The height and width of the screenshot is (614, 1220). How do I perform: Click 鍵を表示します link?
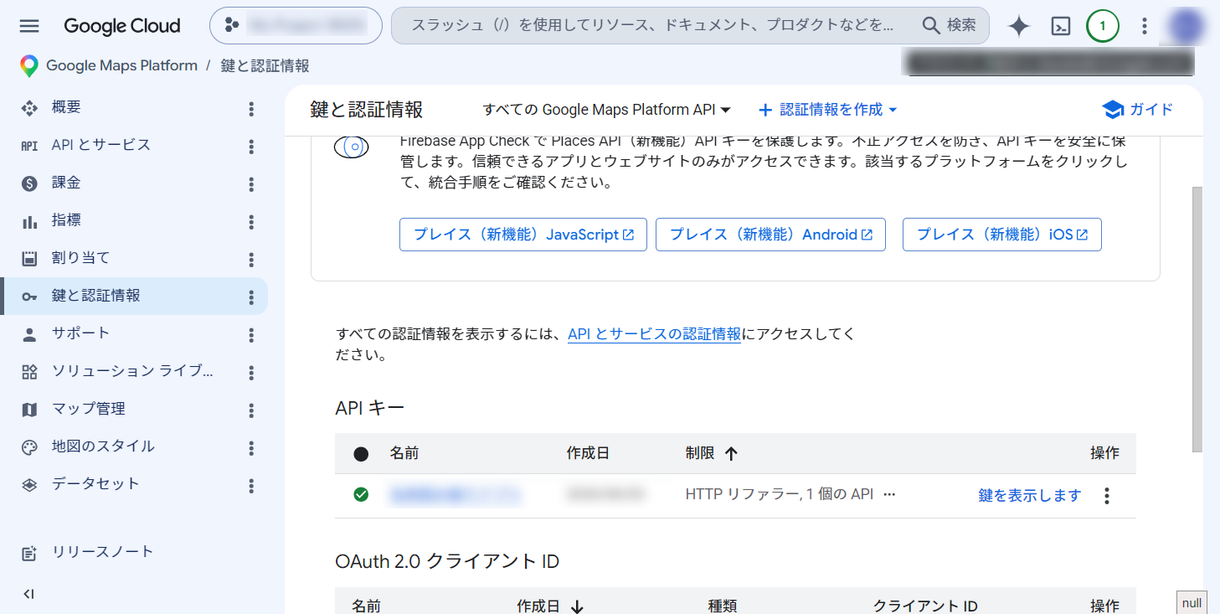coord(1030,495)
